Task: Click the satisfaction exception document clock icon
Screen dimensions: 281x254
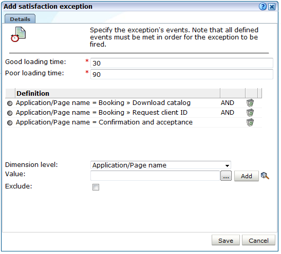Action: tap(18, 34)
